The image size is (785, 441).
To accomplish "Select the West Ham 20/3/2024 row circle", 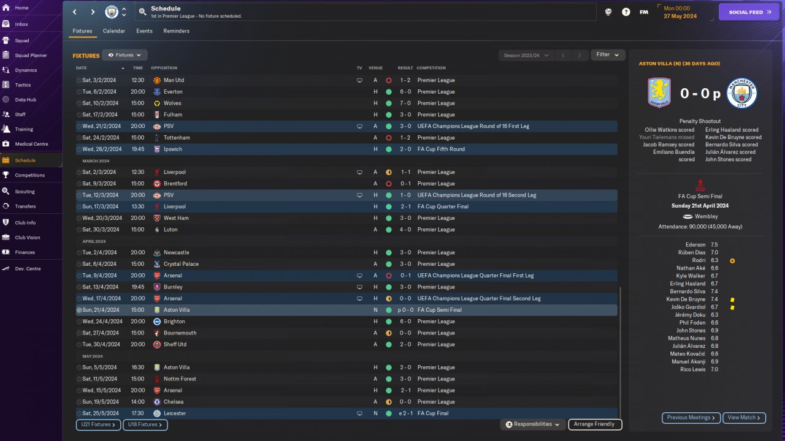I will click(79, 218).
